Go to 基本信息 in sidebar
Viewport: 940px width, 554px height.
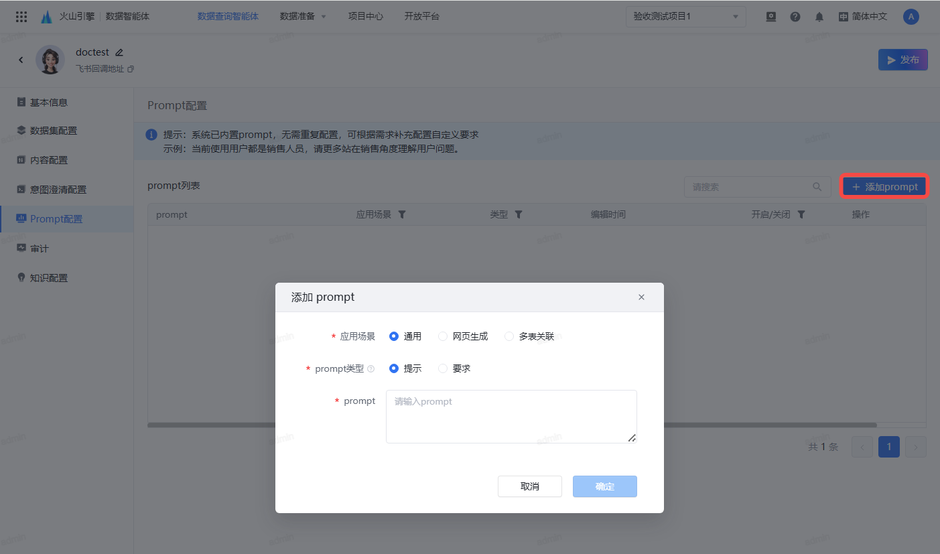pyautogui.click(x=67, y=102)
